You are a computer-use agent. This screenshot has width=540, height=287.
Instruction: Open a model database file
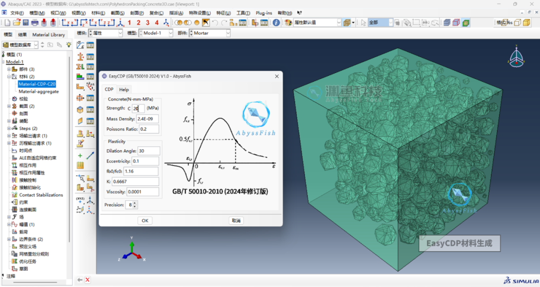[x=16, y=22]
